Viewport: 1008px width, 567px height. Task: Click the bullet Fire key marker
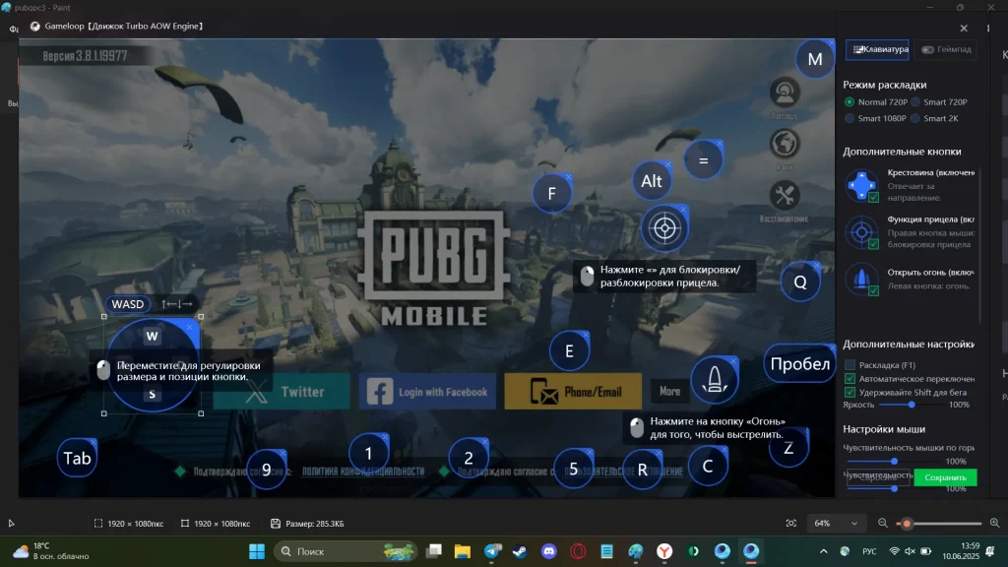[x=715, y=379]
